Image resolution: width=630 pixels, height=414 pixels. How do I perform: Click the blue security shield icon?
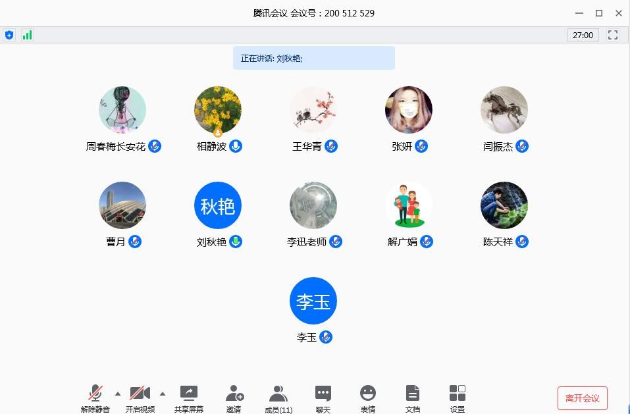(9, 35)
